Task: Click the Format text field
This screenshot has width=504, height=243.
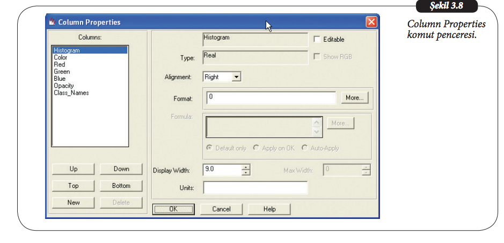Action: tap(271, 98)
